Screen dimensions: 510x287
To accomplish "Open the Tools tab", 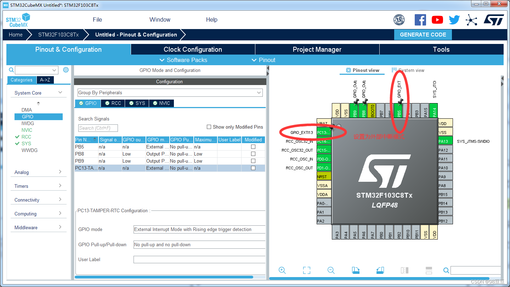I will click(441, 49).
